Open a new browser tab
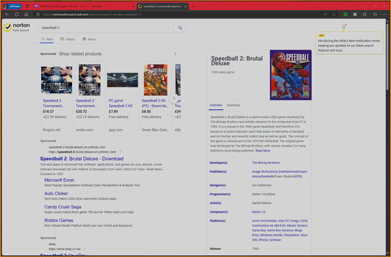391x257 pixels. coord(193,6)
